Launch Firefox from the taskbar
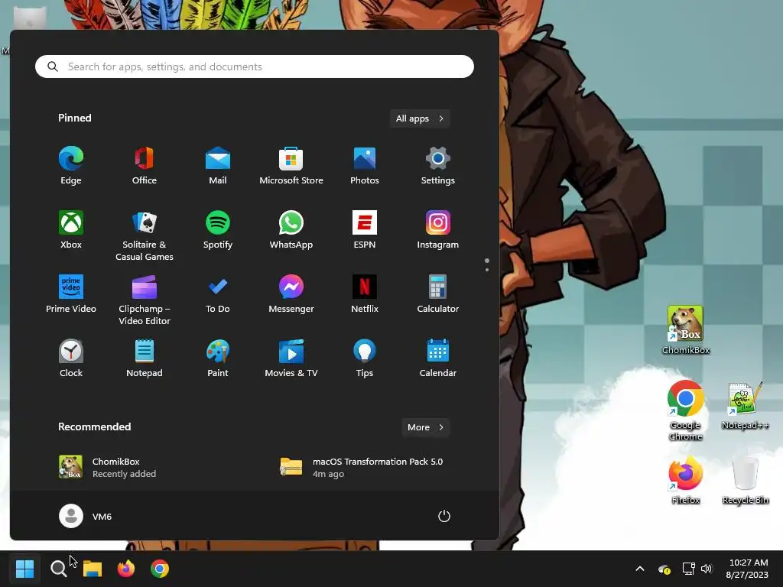 tap(126, 569)
